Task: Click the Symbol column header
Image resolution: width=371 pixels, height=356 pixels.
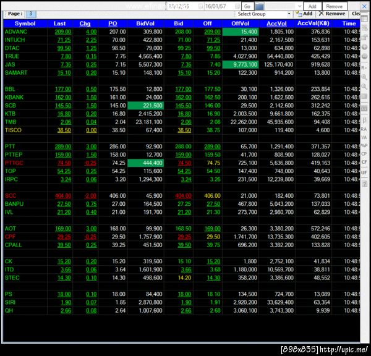Action: (x=25, y=23)
